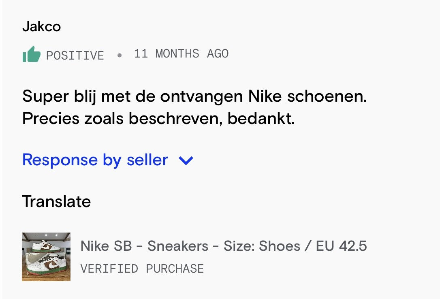Click the dot separator before the timestamp
This screenshot has height=299, width=440.
pyautogui.click(x=119, y=55)
